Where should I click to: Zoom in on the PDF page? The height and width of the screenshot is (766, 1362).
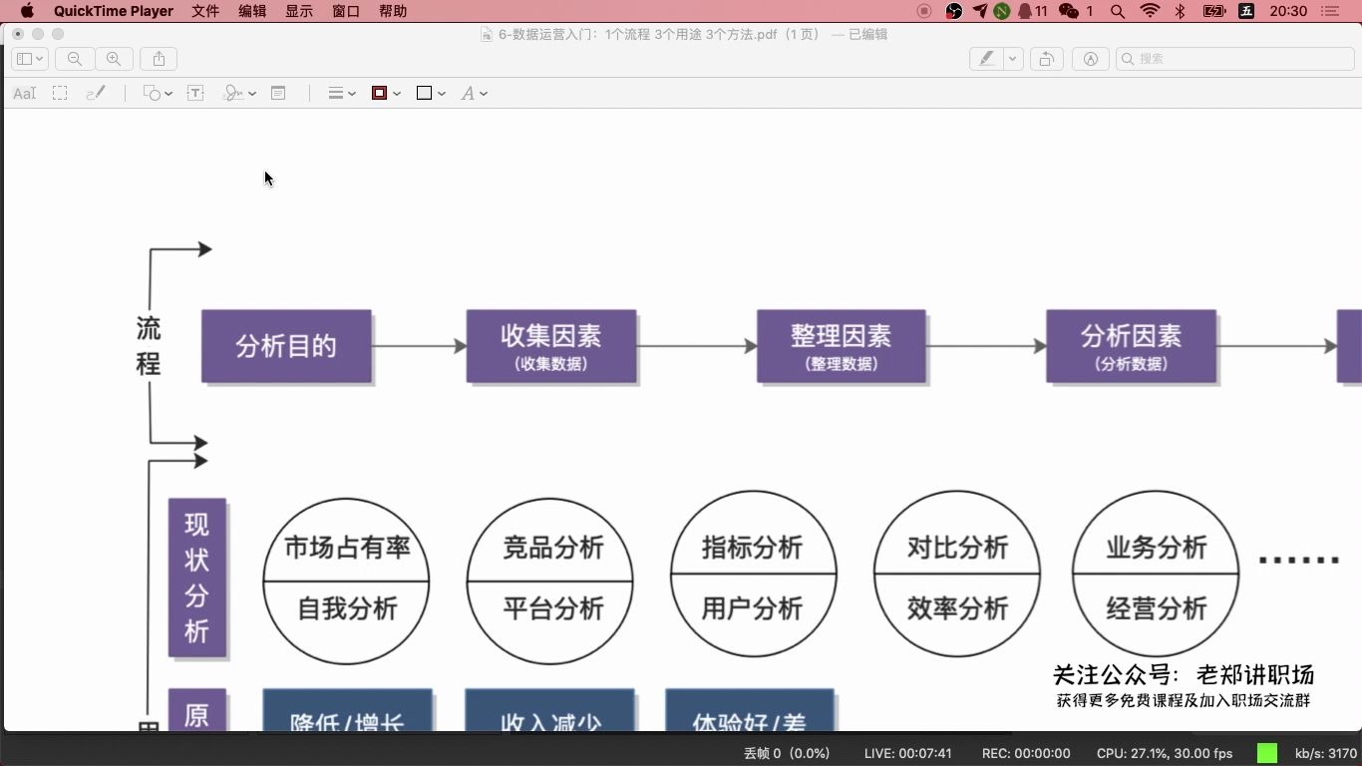pos(114,59)
